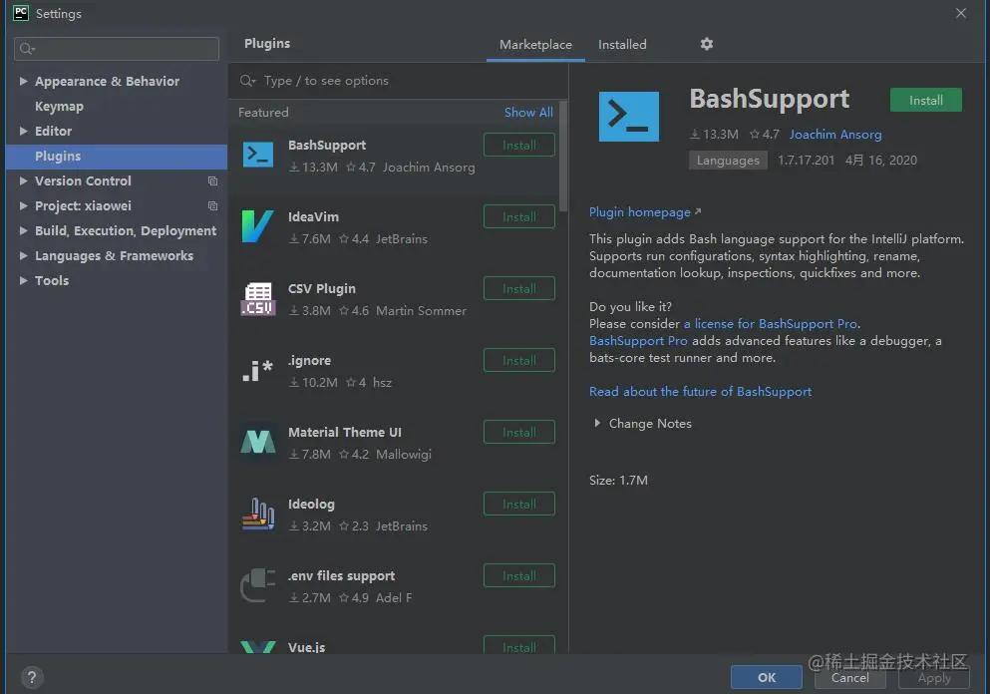The height and width of the screenshot is (694, 990).
Task: Click the Languages category tag
Action: (x=728, y=161)
